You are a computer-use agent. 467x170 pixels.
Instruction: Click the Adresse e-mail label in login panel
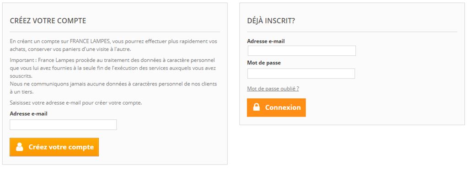[266, 42]
